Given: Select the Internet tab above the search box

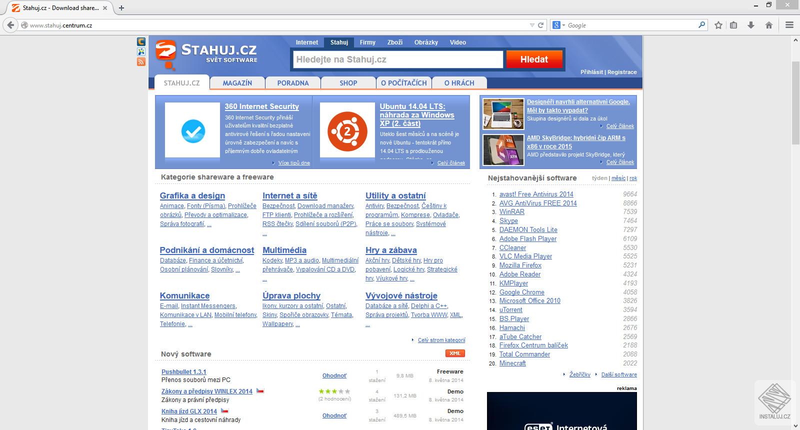Looking at the screenshot, I should [x=307, y=42].
